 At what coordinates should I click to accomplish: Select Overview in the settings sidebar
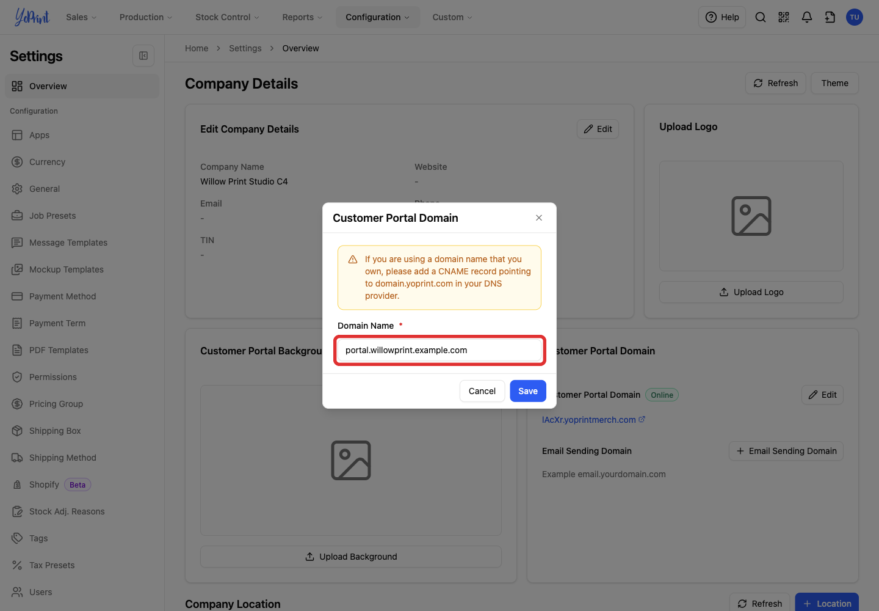click(82, 86)
